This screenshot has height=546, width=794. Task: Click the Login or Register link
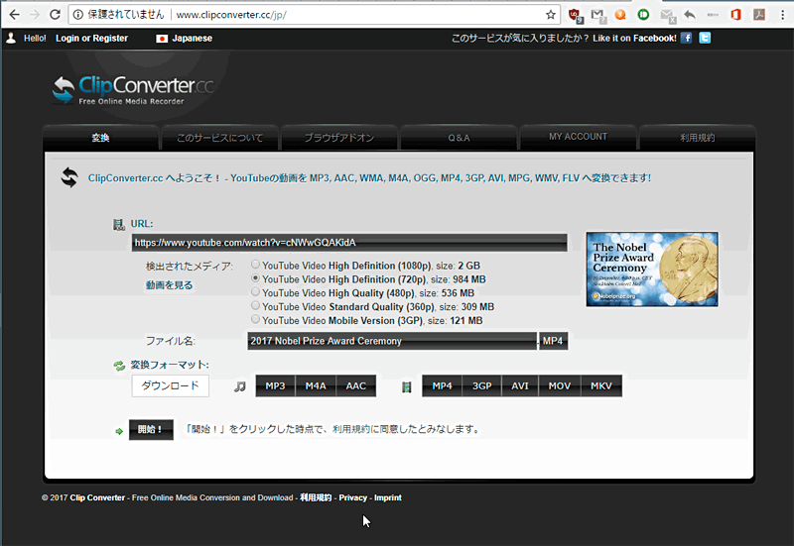[x=91, y=39]
